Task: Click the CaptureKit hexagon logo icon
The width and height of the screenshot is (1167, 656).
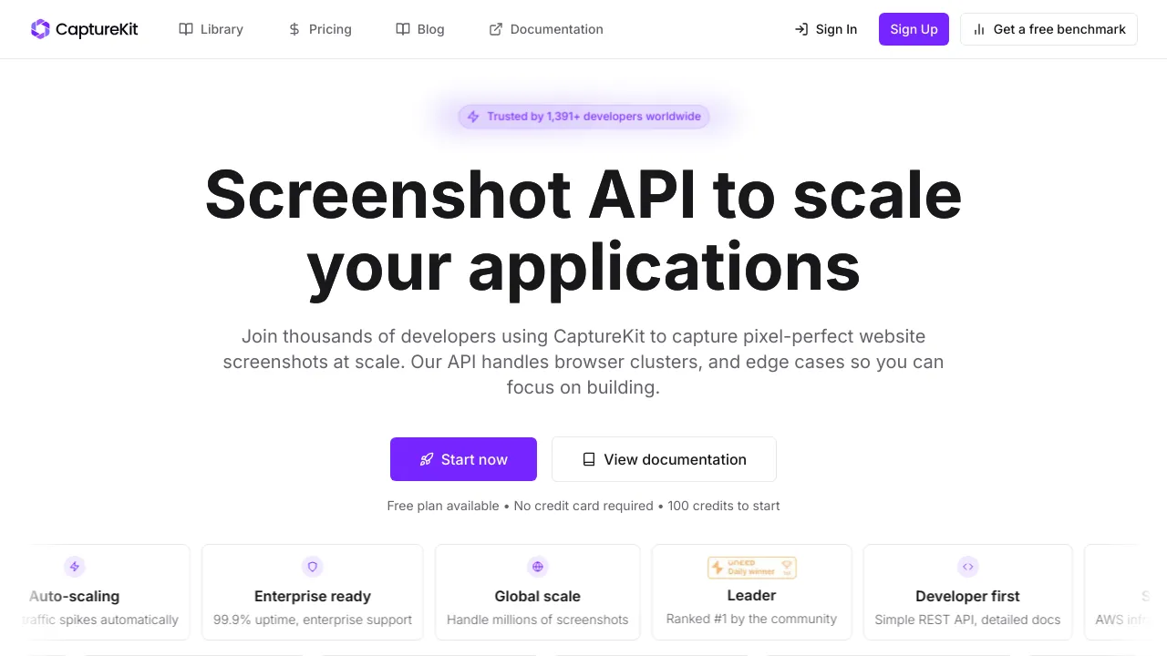Action: click(x=40, y=29)
